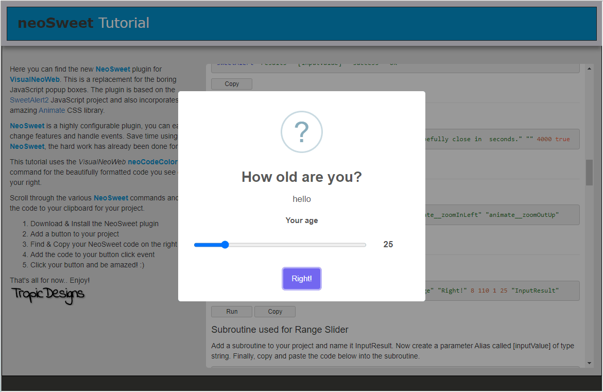Click 'Download & Install the NeoSweet plugin' step
This screenshot has height=392, width=603.
94,224
